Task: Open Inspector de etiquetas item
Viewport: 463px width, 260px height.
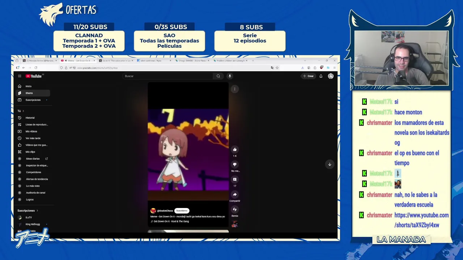Action: (x=34, y=165)
